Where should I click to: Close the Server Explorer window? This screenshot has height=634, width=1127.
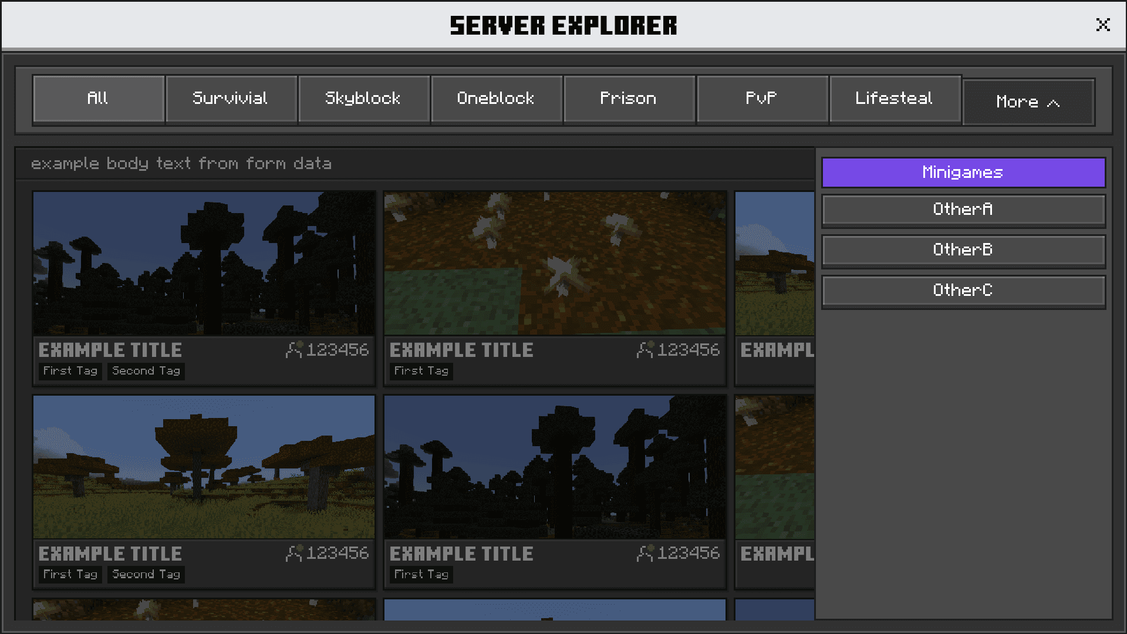[x=1103, y=25]
